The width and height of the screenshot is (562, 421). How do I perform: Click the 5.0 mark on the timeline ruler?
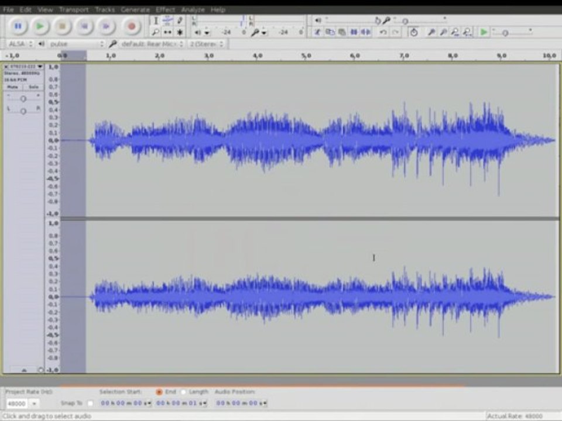pos(306,56)
